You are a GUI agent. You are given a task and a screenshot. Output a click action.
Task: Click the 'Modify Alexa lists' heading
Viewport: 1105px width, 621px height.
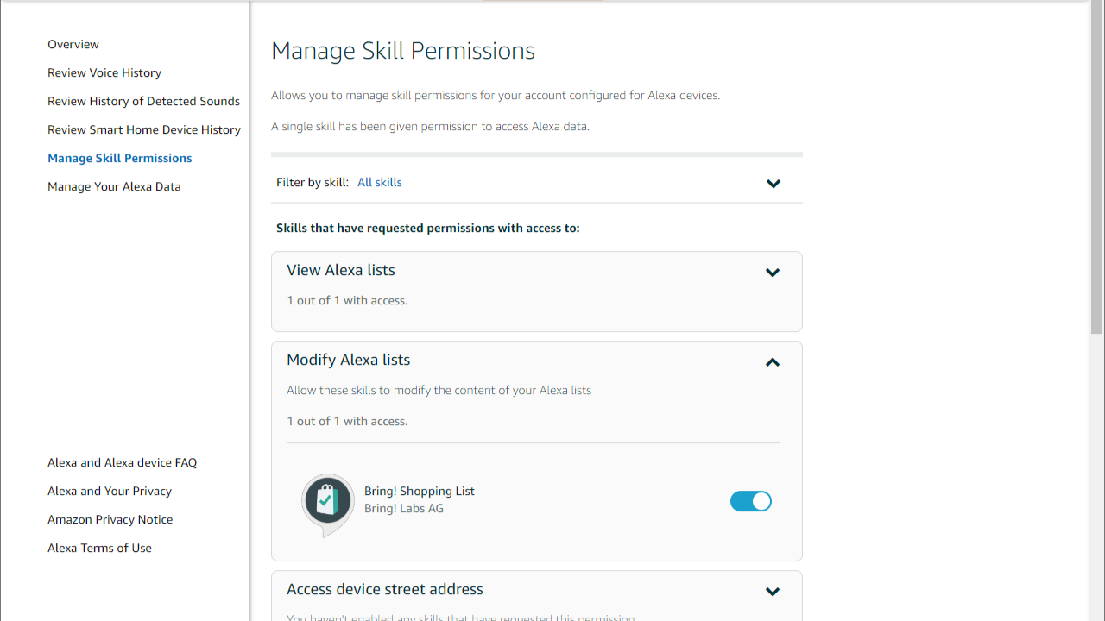pyautogui.click(x=349, y=360)
